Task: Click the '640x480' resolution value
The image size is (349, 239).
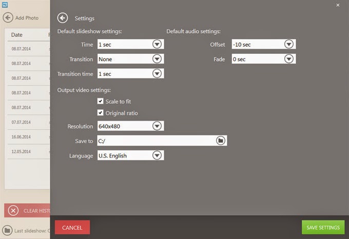Action: (109, 126)
